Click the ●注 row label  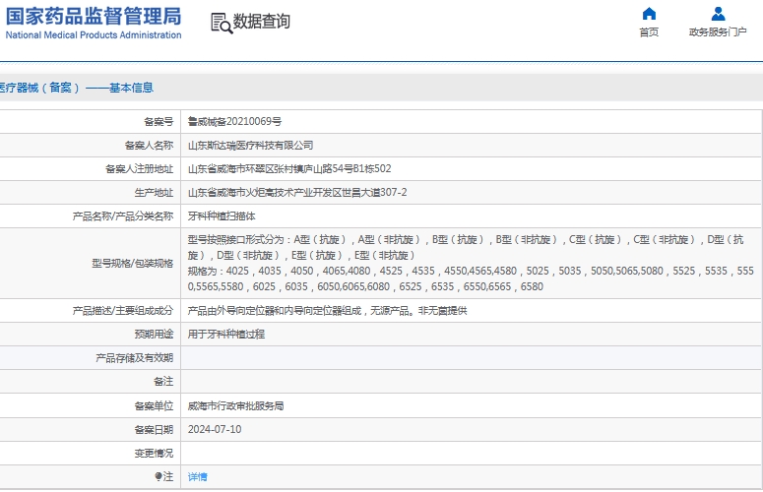point(164,477)
